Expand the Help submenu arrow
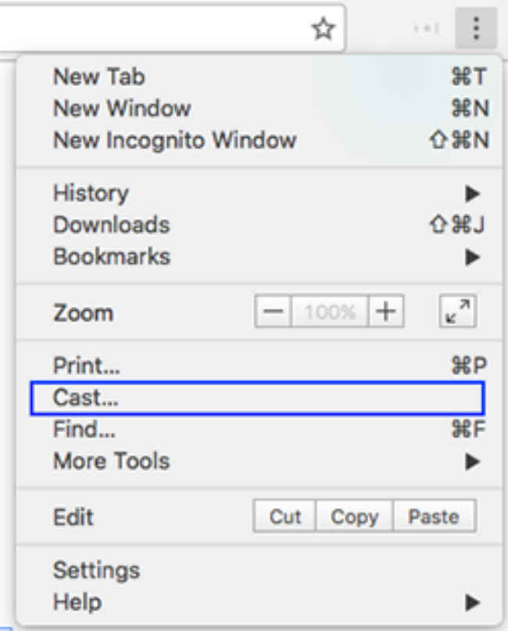This screenshot has height=631, width=508. 473,603
